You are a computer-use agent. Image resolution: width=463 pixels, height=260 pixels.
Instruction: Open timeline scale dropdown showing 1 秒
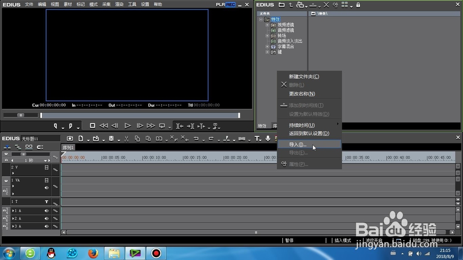click(x=45, y=161)
